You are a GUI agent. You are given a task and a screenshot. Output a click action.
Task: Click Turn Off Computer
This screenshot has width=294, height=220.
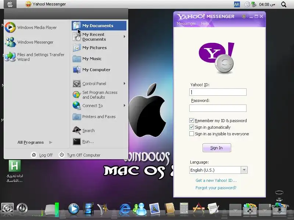point(80,155)
